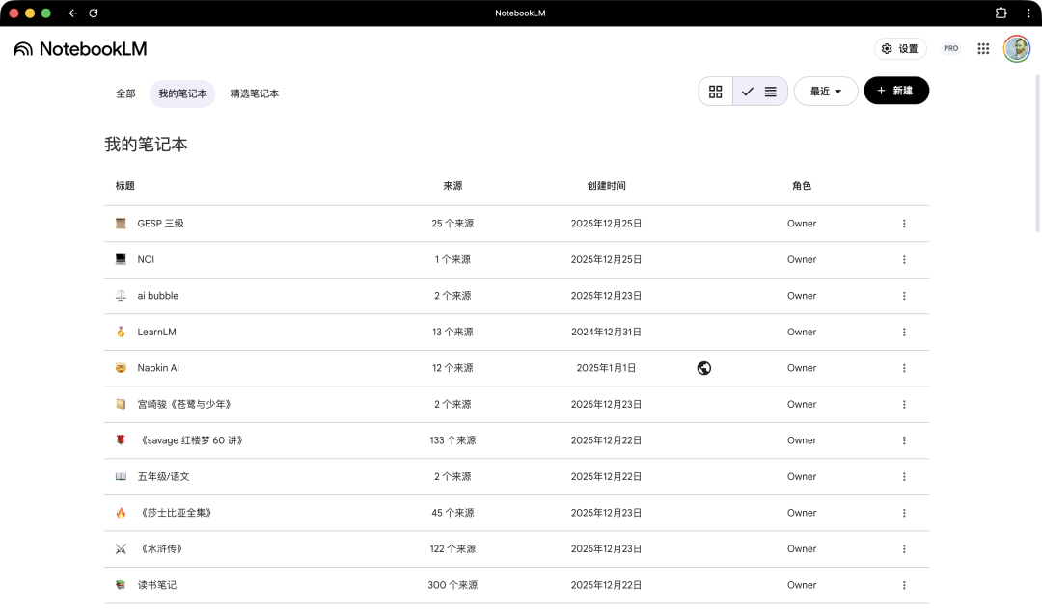This screenshot has height=612, width=1042.
Task: Open more options for 《savage 红楼梦 60 讲》
Action: (x=904, y=440)
